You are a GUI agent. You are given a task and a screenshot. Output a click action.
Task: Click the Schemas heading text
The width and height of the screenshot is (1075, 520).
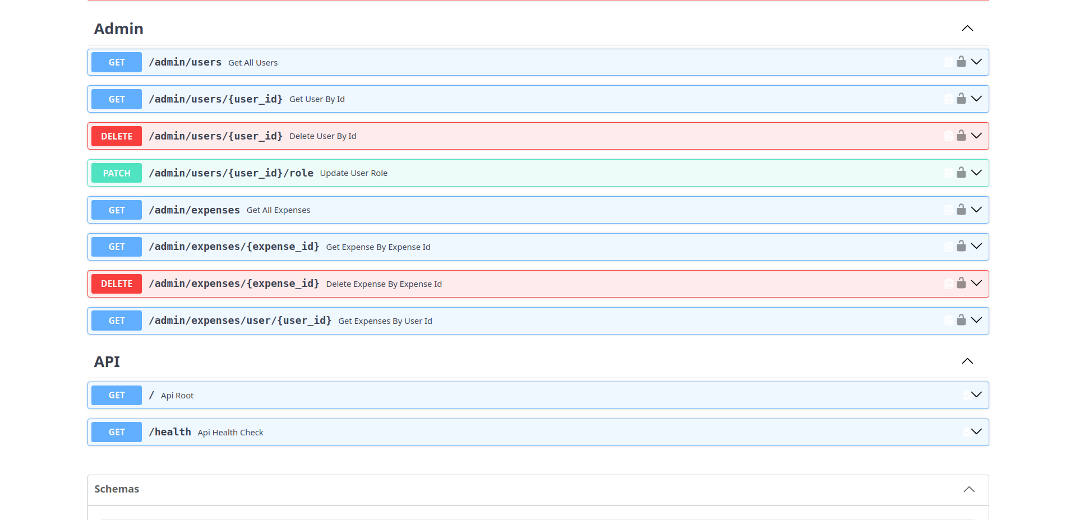(117, 489)
